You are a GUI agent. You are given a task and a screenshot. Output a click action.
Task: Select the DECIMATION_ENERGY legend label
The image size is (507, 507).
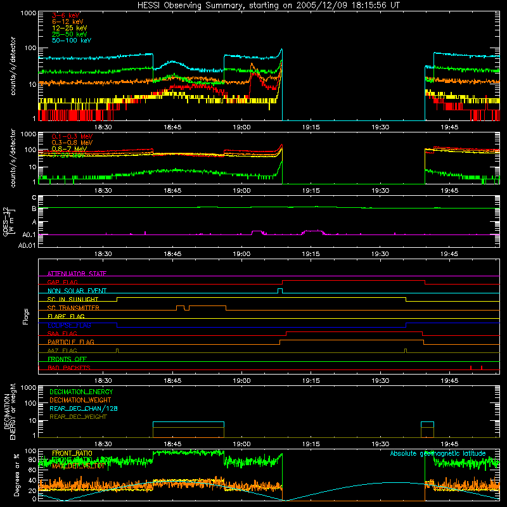[x=81, y=392]
